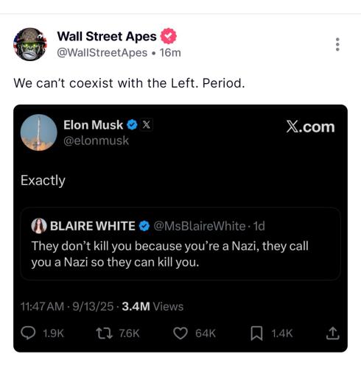Viewport: 361px width, 368px height.
Task: Click the X affiliation badge beside Elon Musk
Action: (x=147, y=124)
